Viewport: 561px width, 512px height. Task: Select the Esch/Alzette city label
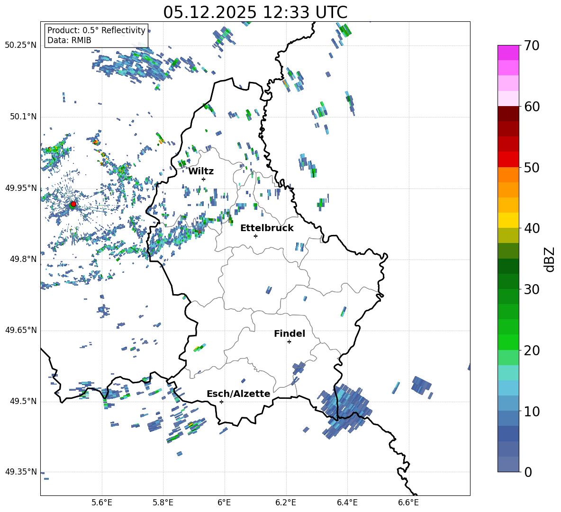[238, 394]
